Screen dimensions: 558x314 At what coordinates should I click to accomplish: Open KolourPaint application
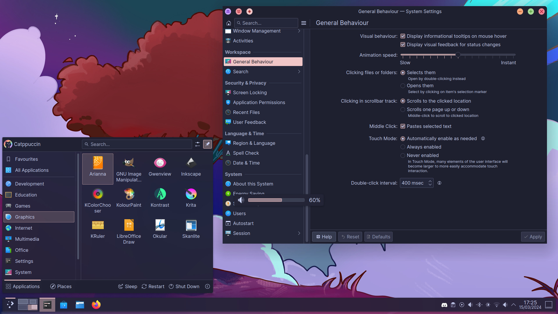pyautogui.click(x=129, y=197)
